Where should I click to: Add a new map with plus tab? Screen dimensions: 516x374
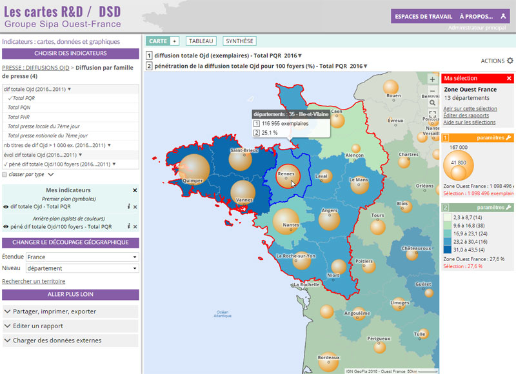click(x=174, y=41)
